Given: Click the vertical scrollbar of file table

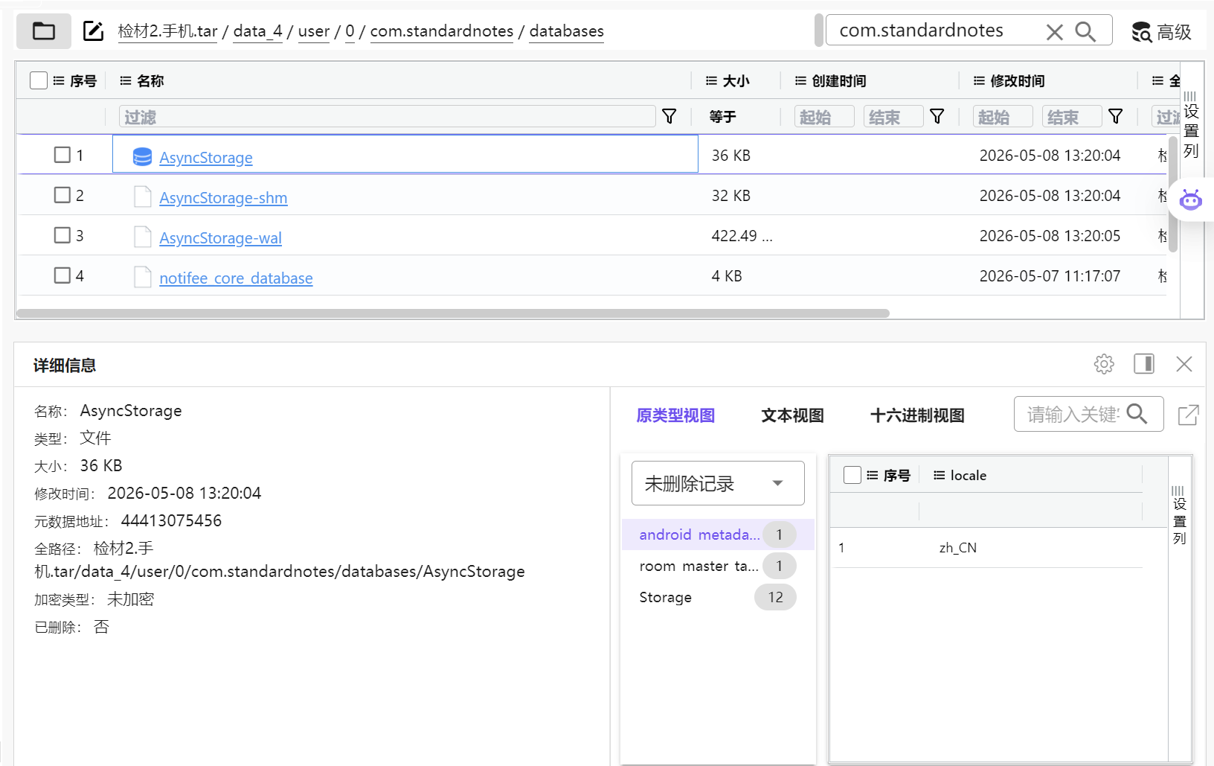Looking at the screenshot, I should tap(1173, 195).
